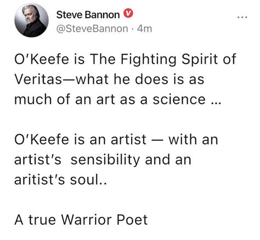The height and width of the screenshot is (240, 260).
Task: Click the line "Veritas—what he does is as"
Action: click(109, 80)
